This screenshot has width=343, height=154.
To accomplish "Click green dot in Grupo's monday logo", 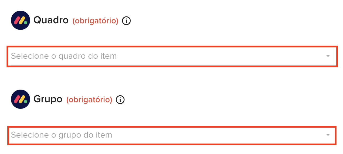I will [x=26, y=102].
